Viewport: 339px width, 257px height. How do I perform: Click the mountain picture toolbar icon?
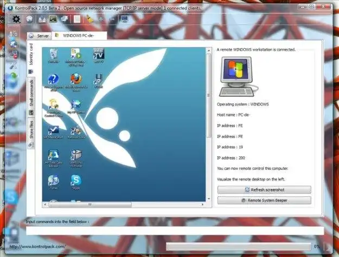click(42, 19)
